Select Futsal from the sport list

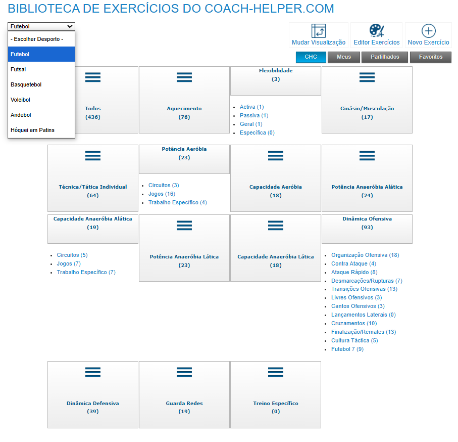(41, 69)
